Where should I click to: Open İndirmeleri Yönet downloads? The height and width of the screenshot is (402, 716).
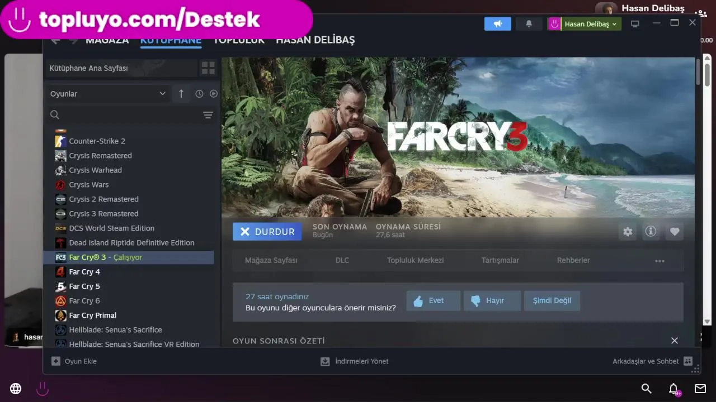coord(355,361)
